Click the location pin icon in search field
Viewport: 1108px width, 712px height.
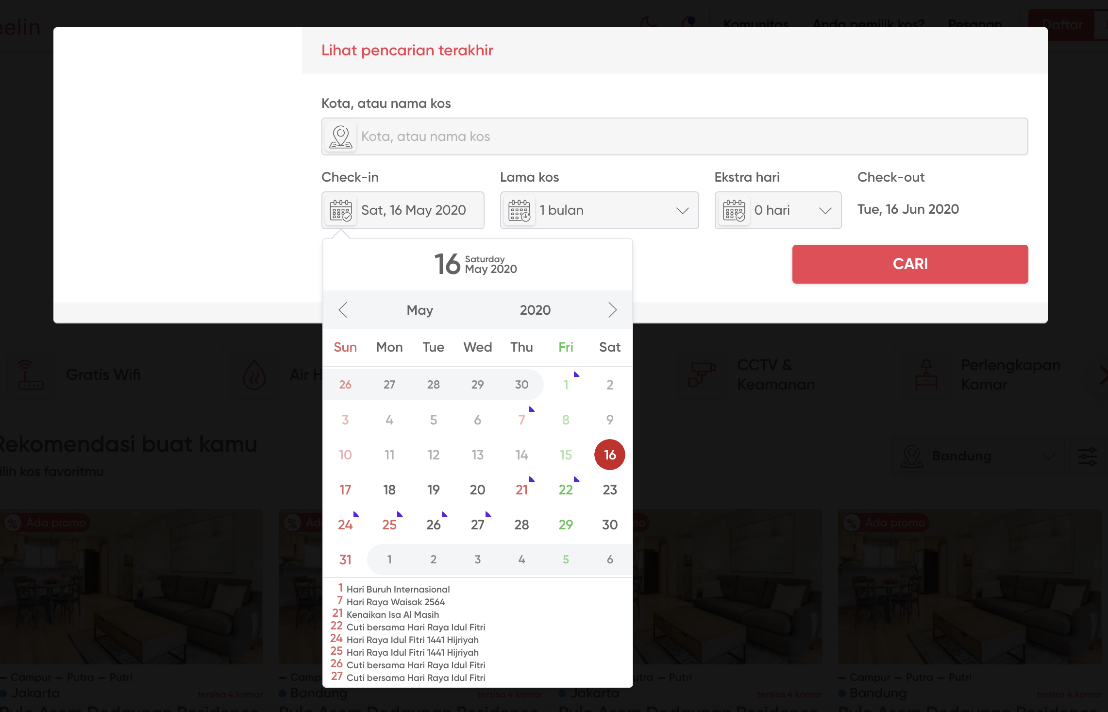click(340, 136)
